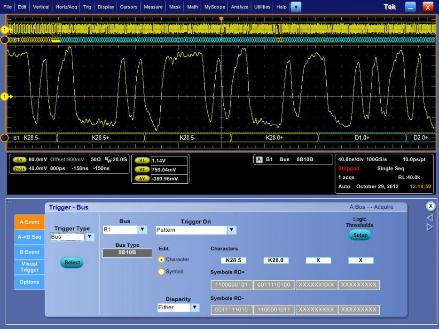Image resolution: width=439 pixels, height=329 pixels.
Task: Click the Select button under Trigger Type
Action: point(72,262)
